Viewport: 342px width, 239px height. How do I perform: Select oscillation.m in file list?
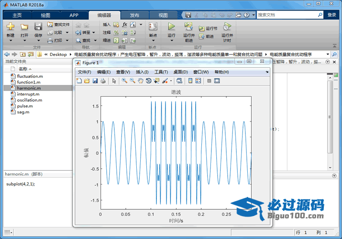pos(30,100)
